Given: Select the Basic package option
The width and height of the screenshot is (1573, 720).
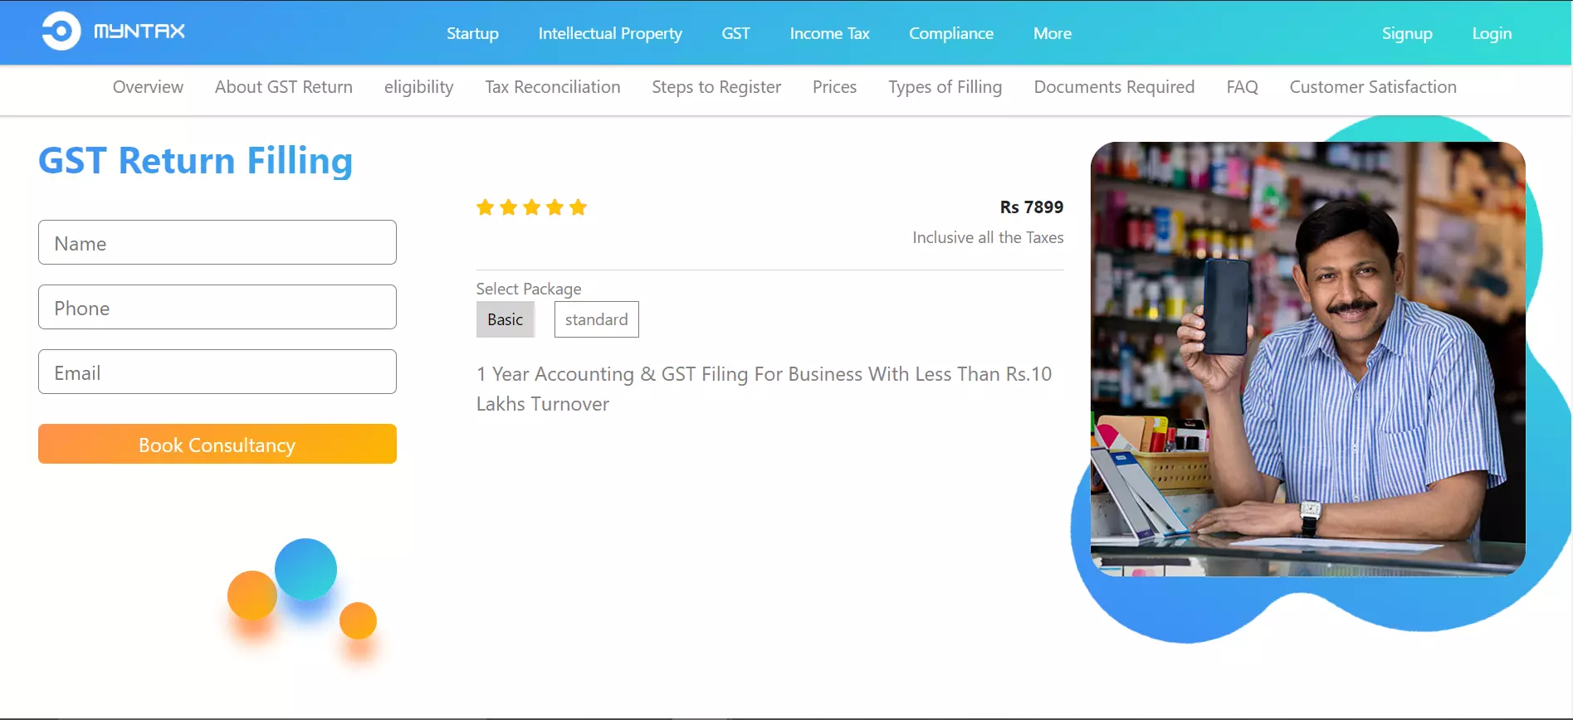Looking at the screenshot, I should pyautogui.click(x=506, y=319).
